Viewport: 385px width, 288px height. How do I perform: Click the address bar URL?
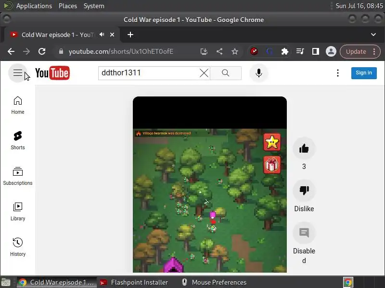[121, 51]
